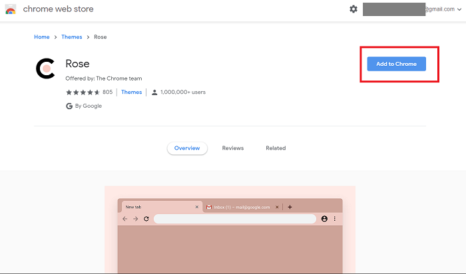Switch to the Reviews tab
Screen dimensions: 466x274
[233, 148]
